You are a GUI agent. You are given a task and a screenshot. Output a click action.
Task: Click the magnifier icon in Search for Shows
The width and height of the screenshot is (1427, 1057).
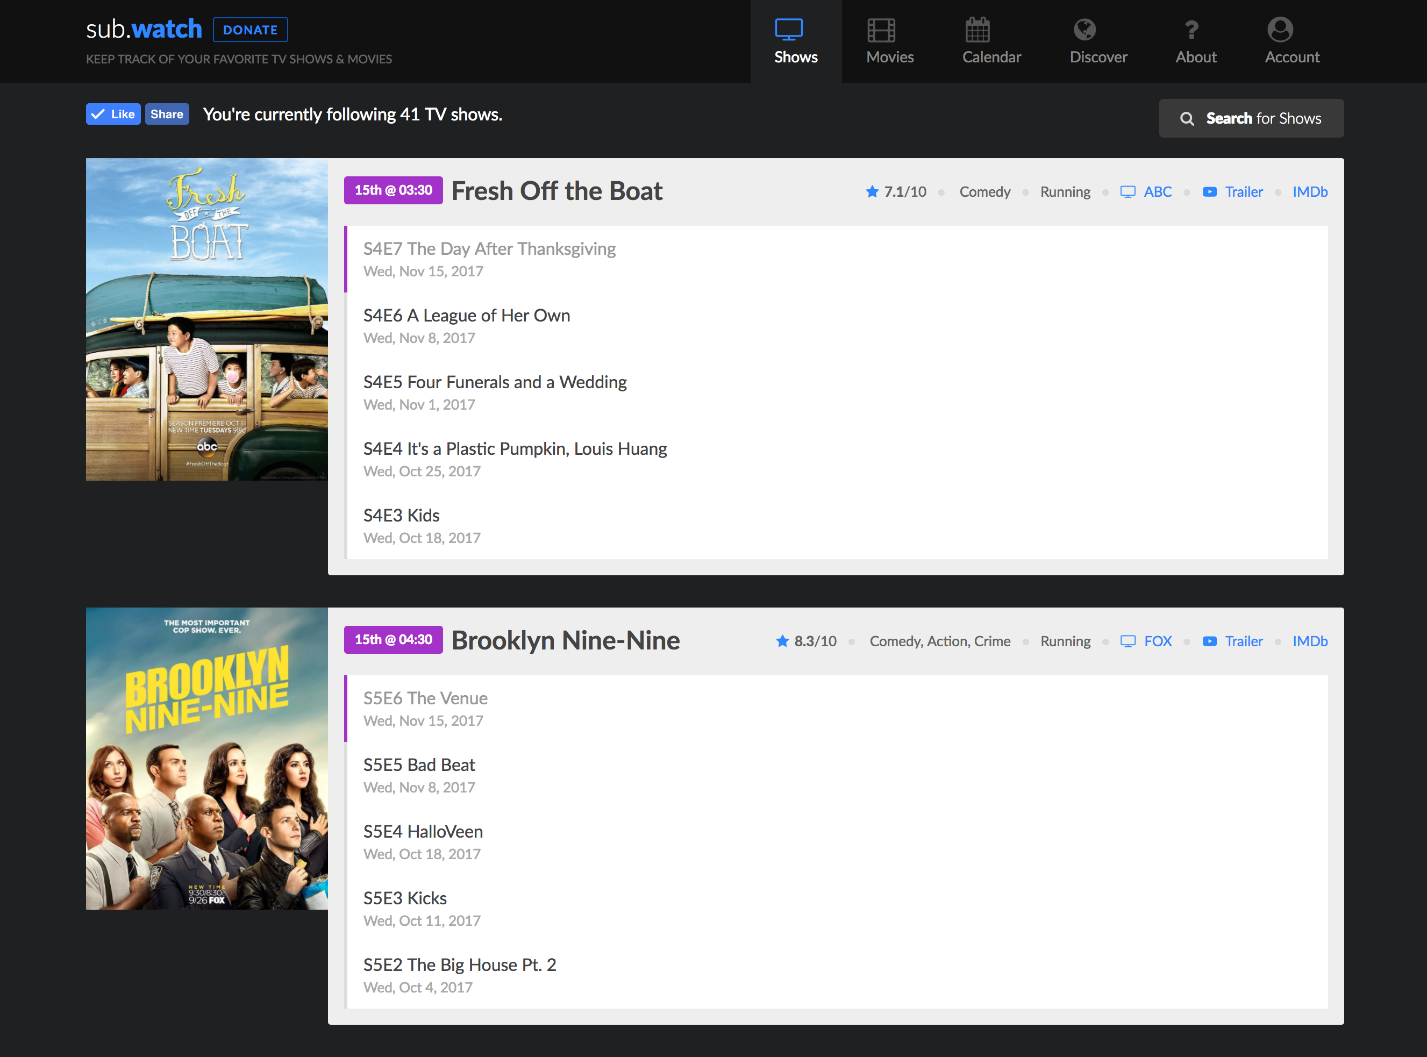point(1187,118)
